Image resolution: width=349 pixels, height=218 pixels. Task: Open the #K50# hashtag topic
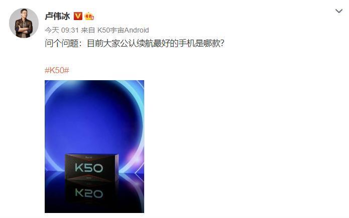pyautogui.click(x=57, y=70)
